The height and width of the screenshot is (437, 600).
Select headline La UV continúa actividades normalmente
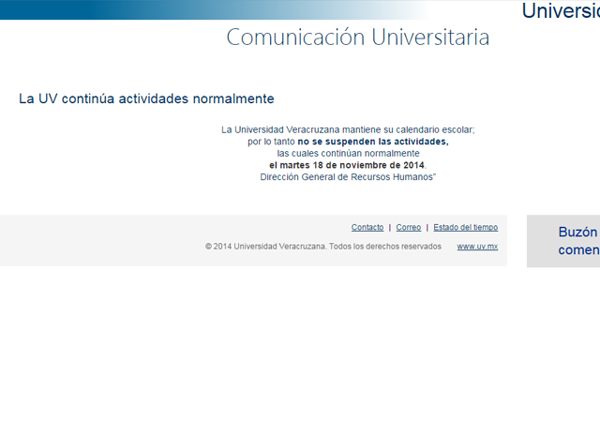click(x=146, y=98)
